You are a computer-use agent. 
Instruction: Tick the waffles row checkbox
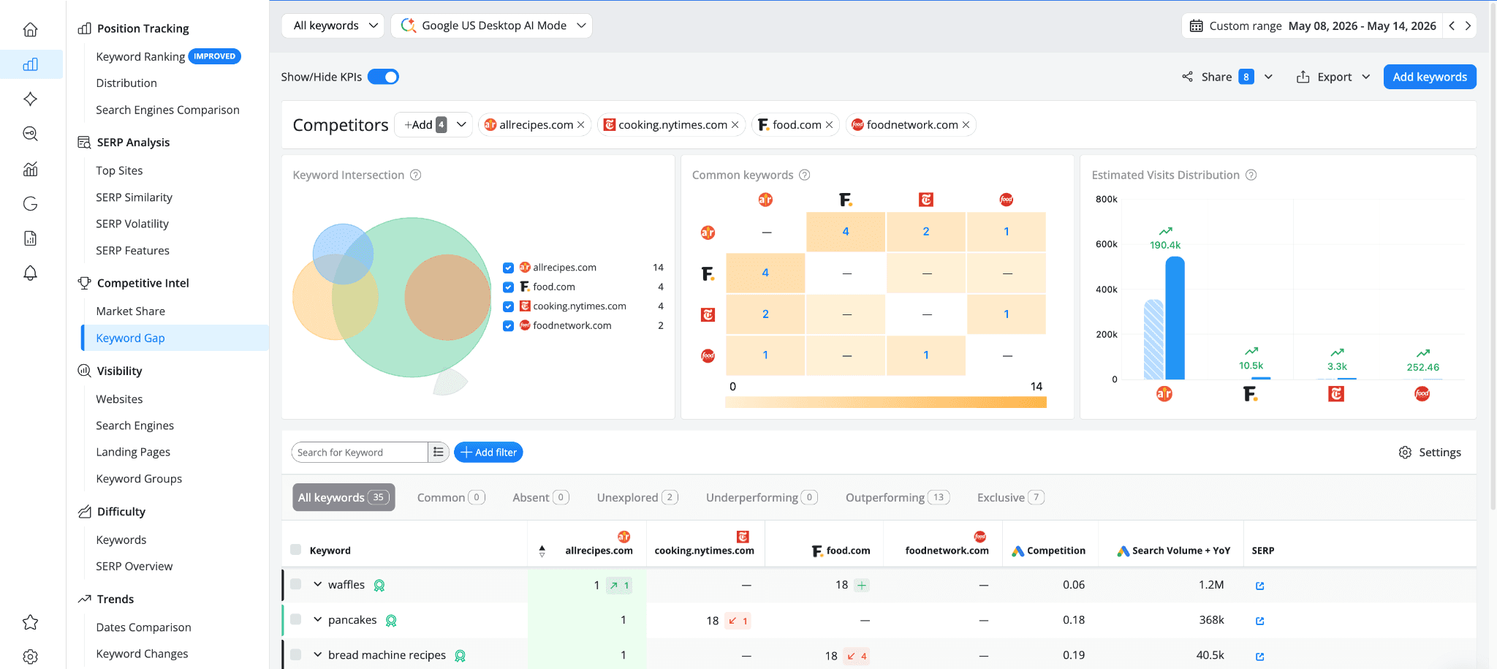(295, 584)
